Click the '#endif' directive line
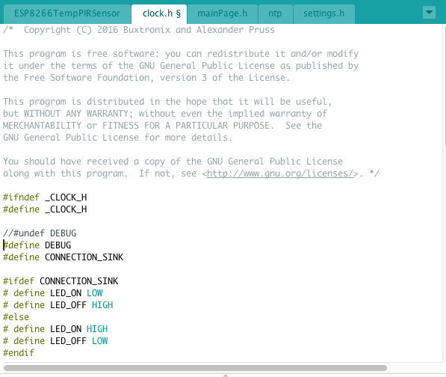The image size is (446, 377). (19, 353)
